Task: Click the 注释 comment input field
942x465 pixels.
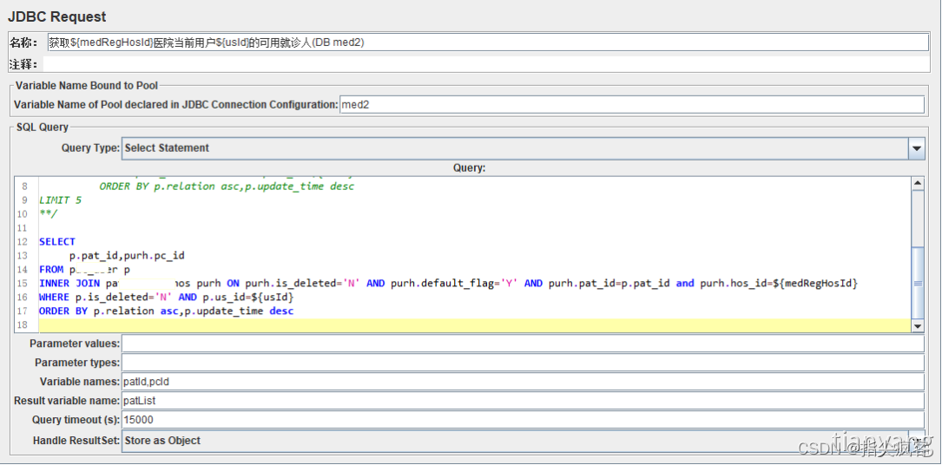Action: (x=486, y=64)
